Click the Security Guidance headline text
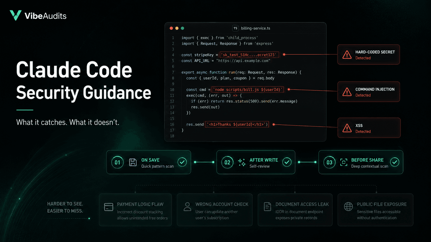Viewport: 431px width, 242px height. coord(84,93)
